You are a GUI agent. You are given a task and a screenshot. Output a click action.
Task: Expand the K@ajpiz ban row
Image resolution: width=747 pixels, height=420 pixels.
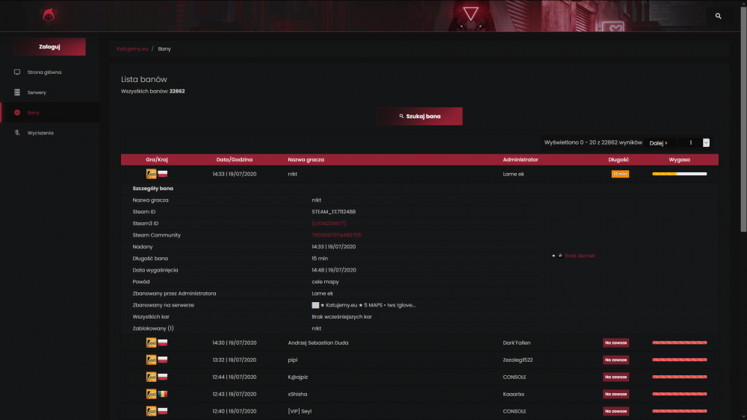419,377
